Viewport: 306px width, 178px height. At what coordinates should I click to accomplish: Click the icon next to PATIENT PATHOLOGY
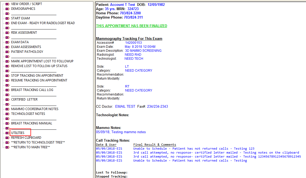click(x=8, y=52)
